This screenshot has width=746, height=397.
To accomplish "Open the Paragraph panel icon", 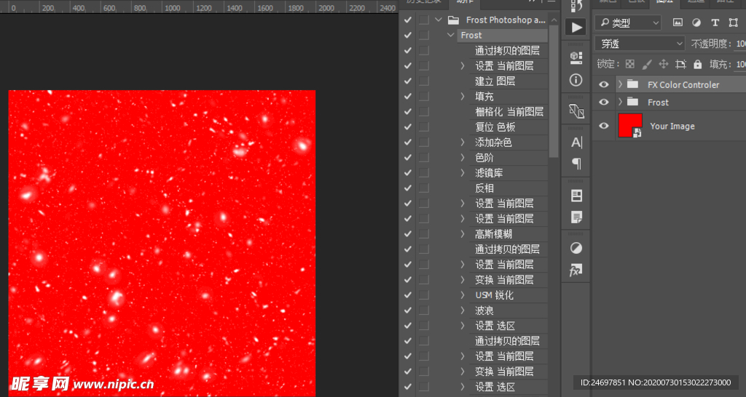I will 576,163.
